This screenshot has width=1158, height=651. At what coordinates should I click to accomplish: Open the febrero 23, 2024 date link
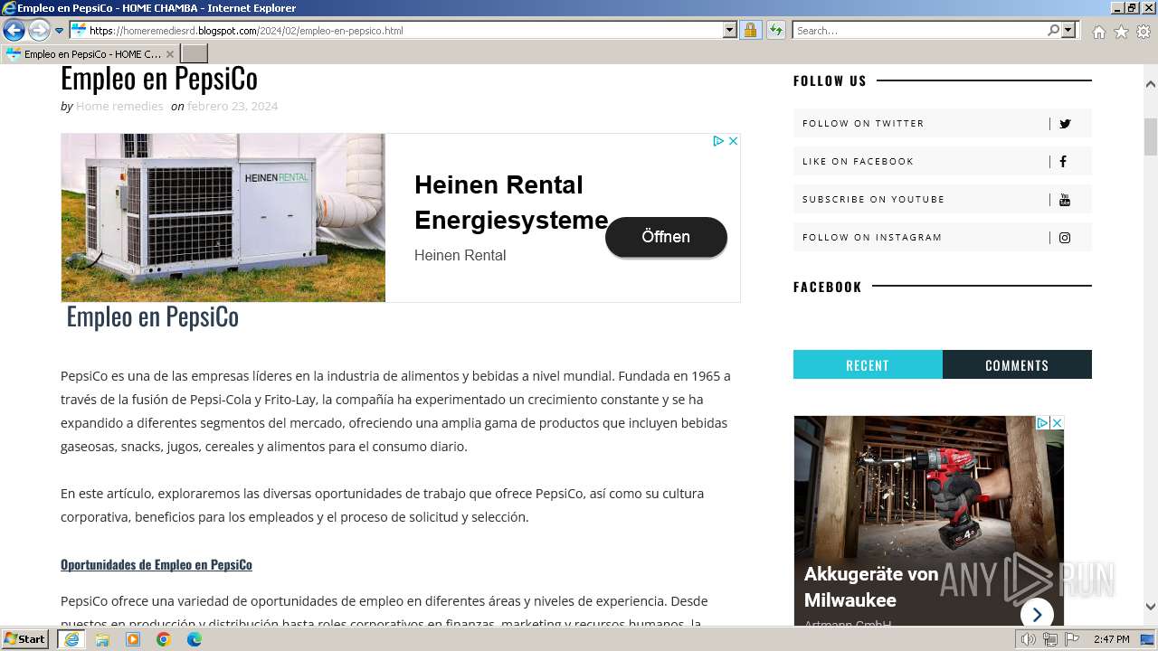(x=233, y=106)
